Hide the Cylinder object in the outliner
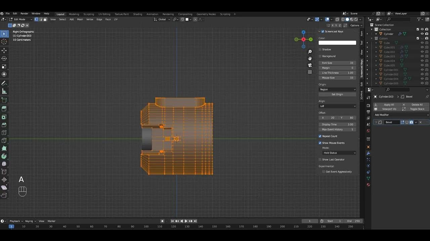Viewport: 430px width, 241px height. [x=422, y=34]
